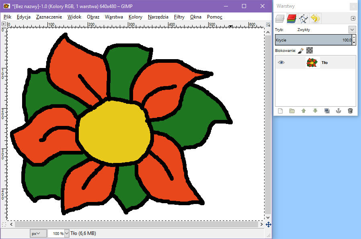Anchor the floating layer
The width and height of the screenshot is (361, 239).
pyautogui.click(x=338, y=111)
